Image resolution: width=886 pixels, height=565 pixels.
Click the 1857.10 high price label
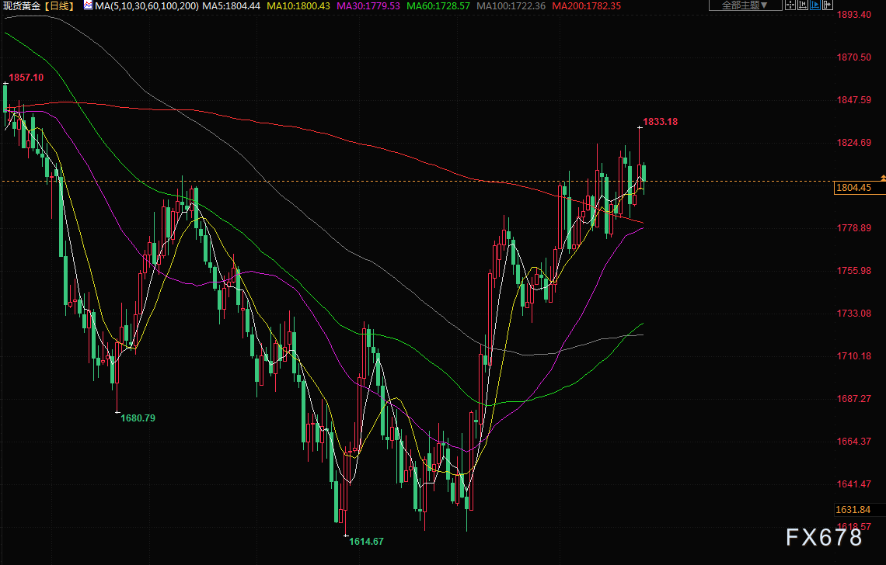point(26,78)
